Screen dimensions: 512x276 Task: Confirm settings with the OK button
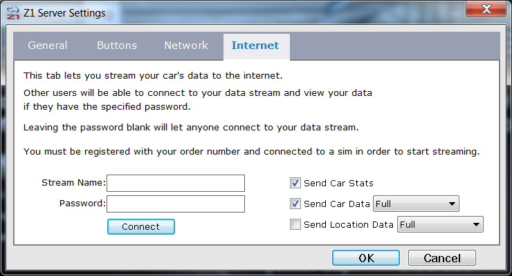366,258
